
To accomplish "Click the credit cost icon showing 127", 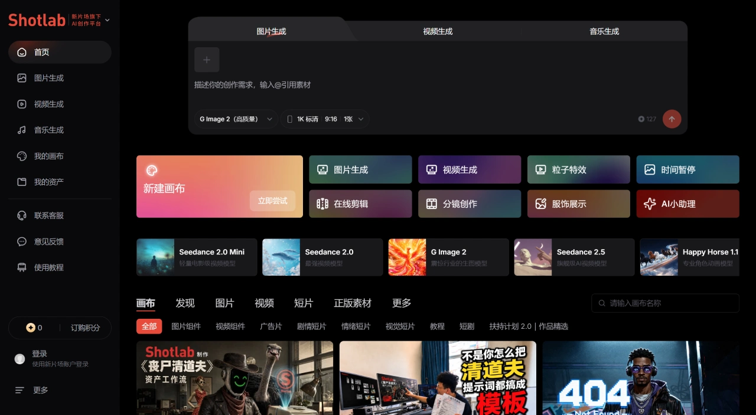I will pos(641,119).
